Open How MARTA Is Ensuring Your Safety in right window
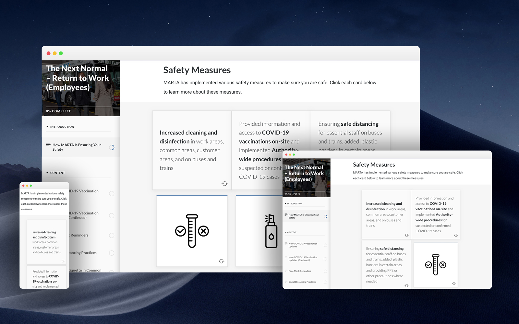 304,216
